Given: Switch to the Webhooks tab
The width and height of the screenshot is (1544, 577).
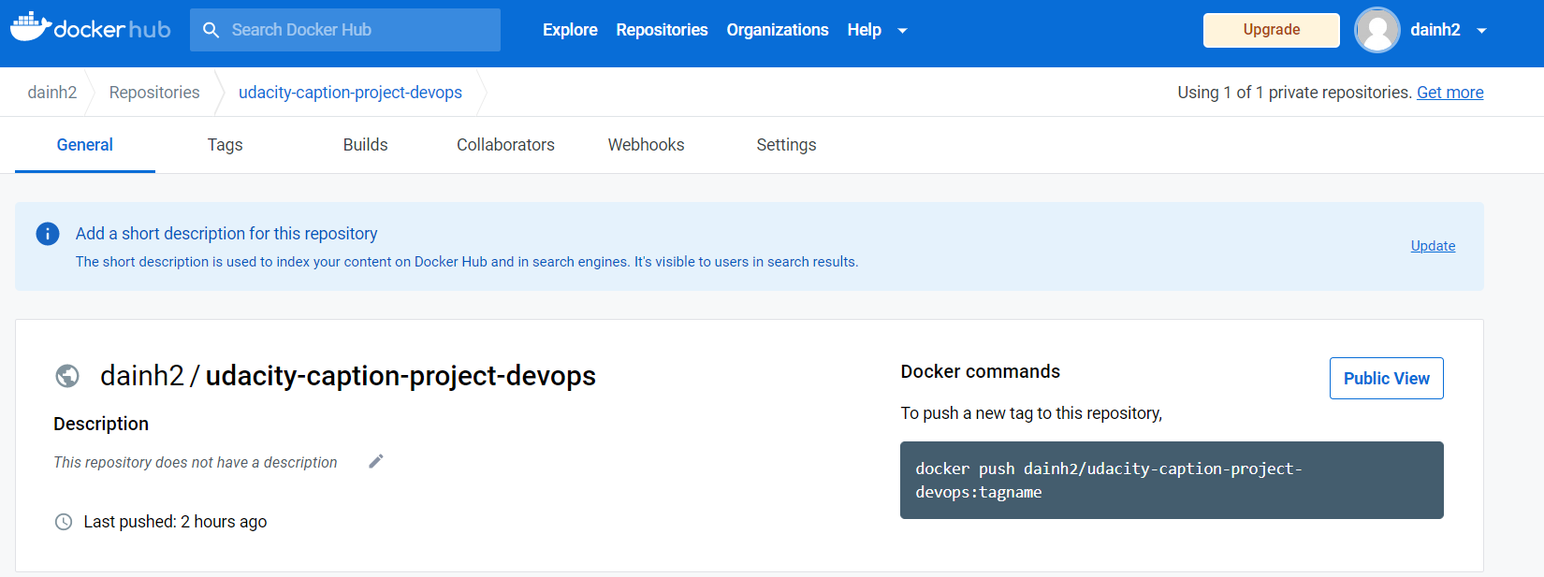Looking at the screenshot, I should tap(646, 145).
